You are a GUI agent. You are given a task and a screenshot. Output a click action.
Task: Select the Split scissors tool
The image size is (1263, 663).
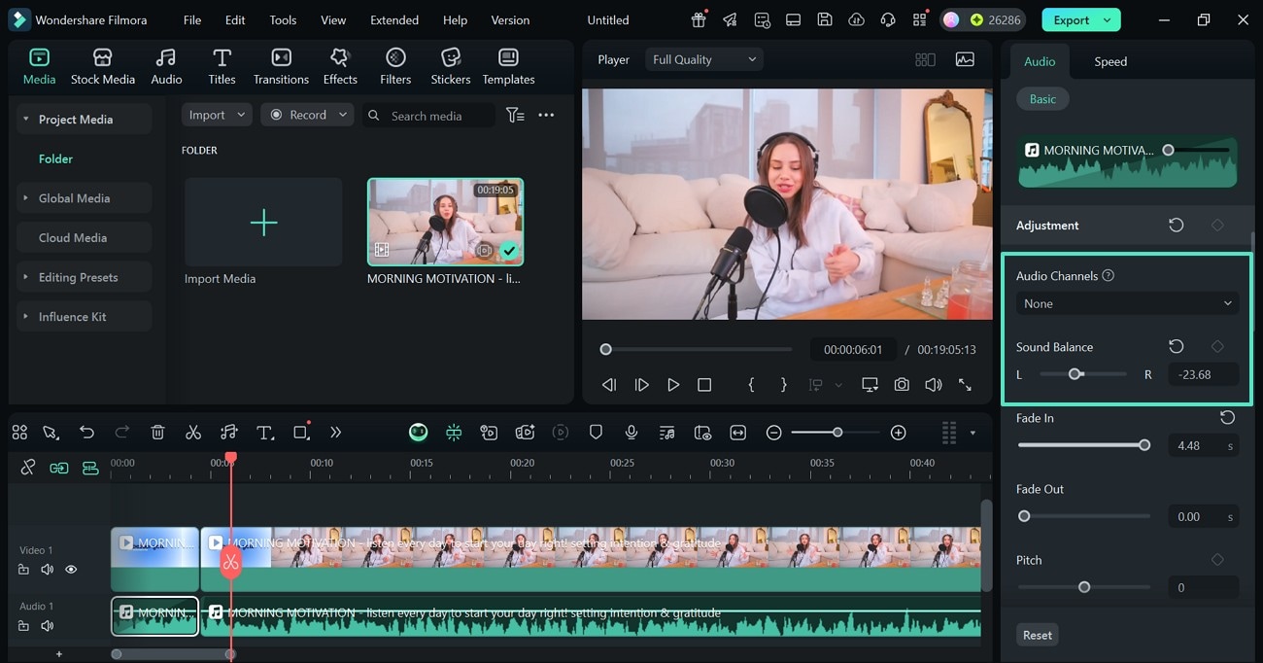click(193, 433)
